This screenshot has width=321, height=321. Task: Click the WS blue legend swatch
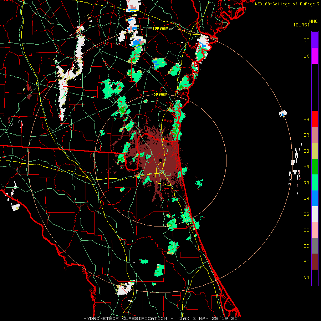point(315,198)
